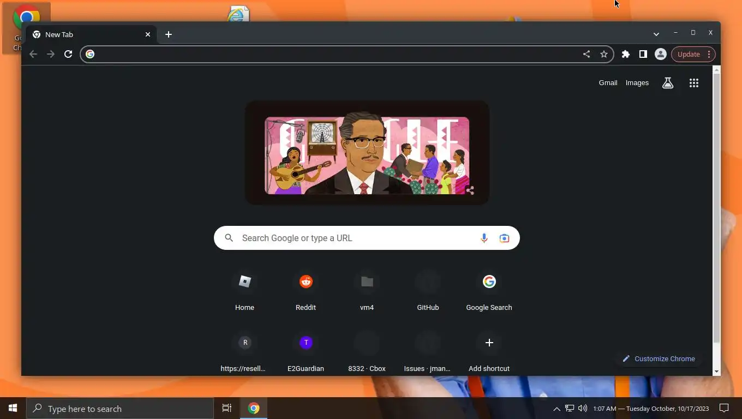The height and width of the screenshot is (419, 742).
Task: Open the Extensions puzzle icon
Action: click(626, 54)
